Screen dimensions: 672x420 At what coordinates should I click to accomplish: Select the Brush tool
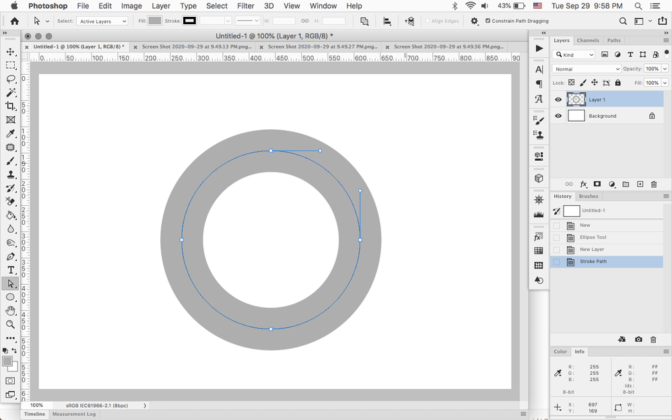point(11,162)
